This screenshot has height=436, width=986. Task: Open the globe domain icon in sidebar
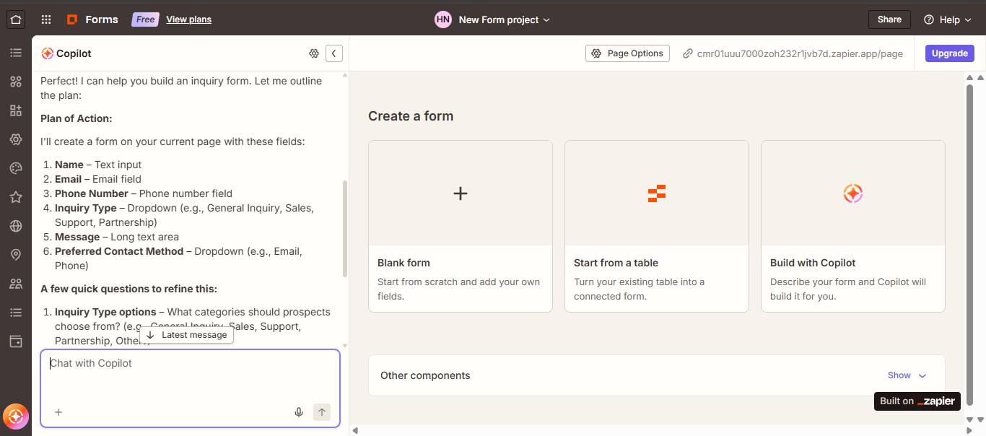pyautogui.click(x=16, y=226)
